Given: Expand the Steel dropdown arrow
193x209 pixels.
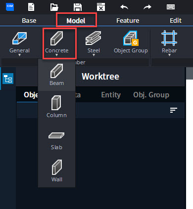Looking at the screenshot, I should [94, 55].
